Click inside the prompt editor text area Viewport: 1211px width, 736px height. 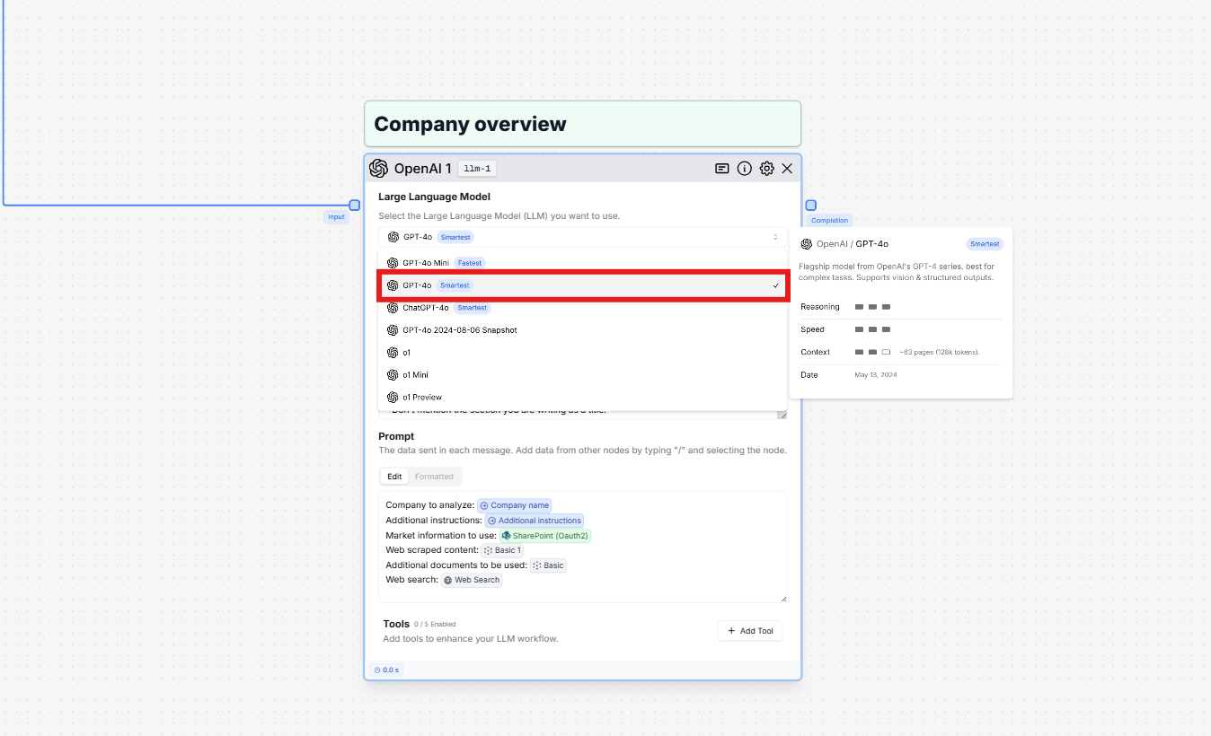pyautogui.click(x=582, y=547)
